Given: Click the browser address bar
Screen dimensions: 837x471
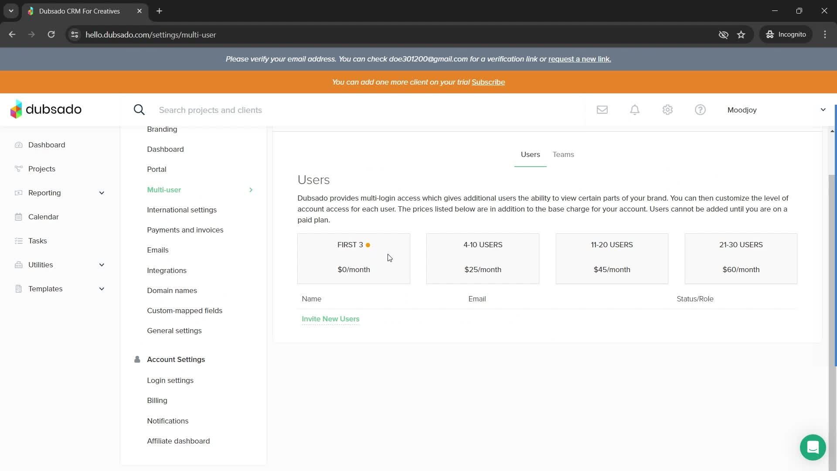Looking at the screenshot, I should coord(392,34).
